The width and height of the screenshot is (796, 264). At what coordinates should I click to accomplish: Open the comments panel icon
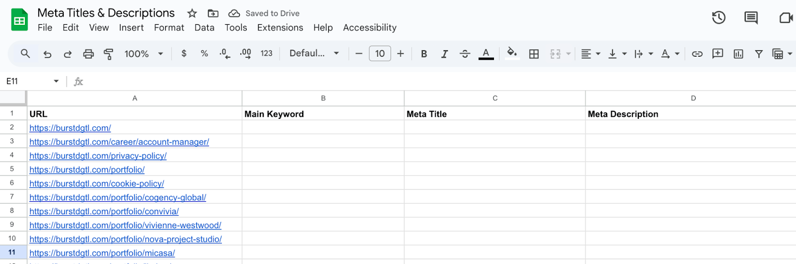tap(751, 18)
